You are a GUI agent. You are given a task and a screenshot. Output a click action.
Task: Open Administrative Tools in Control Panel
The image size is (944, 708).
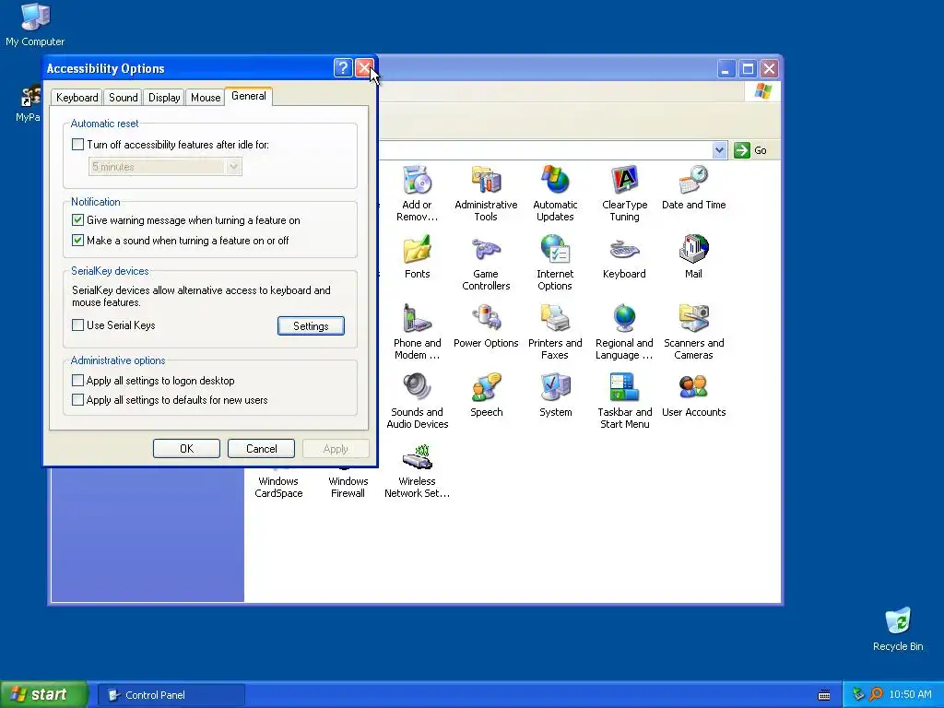tap(486, 193)
